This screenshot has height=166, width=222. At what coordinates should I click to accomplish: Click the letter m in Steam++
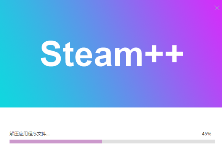(x=128, y=56)
